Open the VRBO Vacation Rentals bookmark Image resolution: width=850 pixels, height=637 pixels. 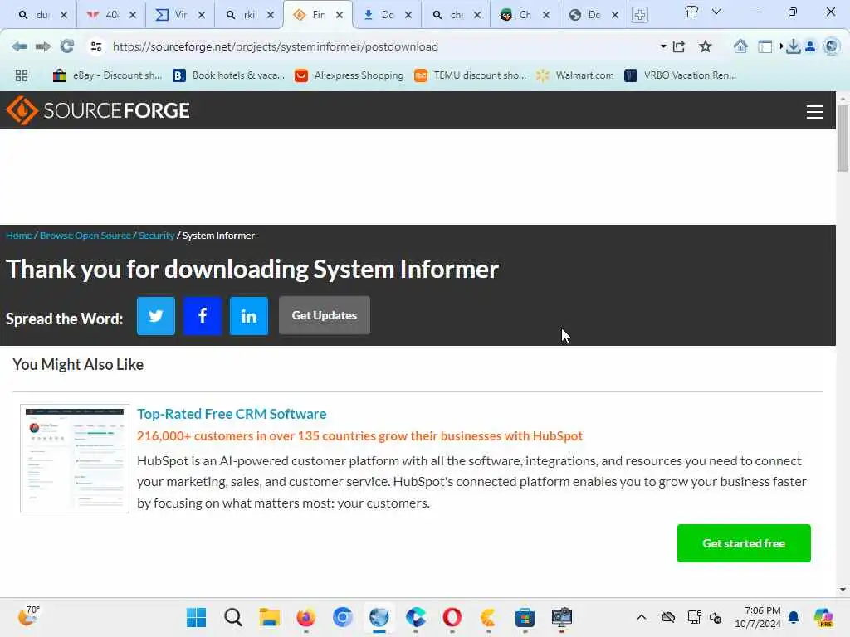681,75
